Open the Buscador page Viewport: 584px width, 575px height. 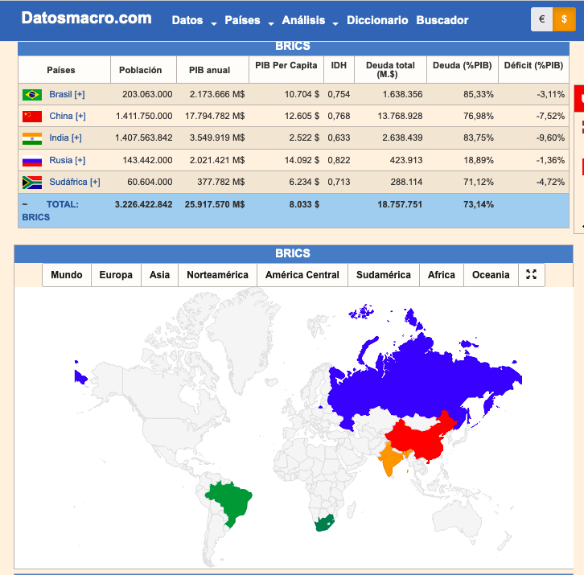click(x=442, y=20)
